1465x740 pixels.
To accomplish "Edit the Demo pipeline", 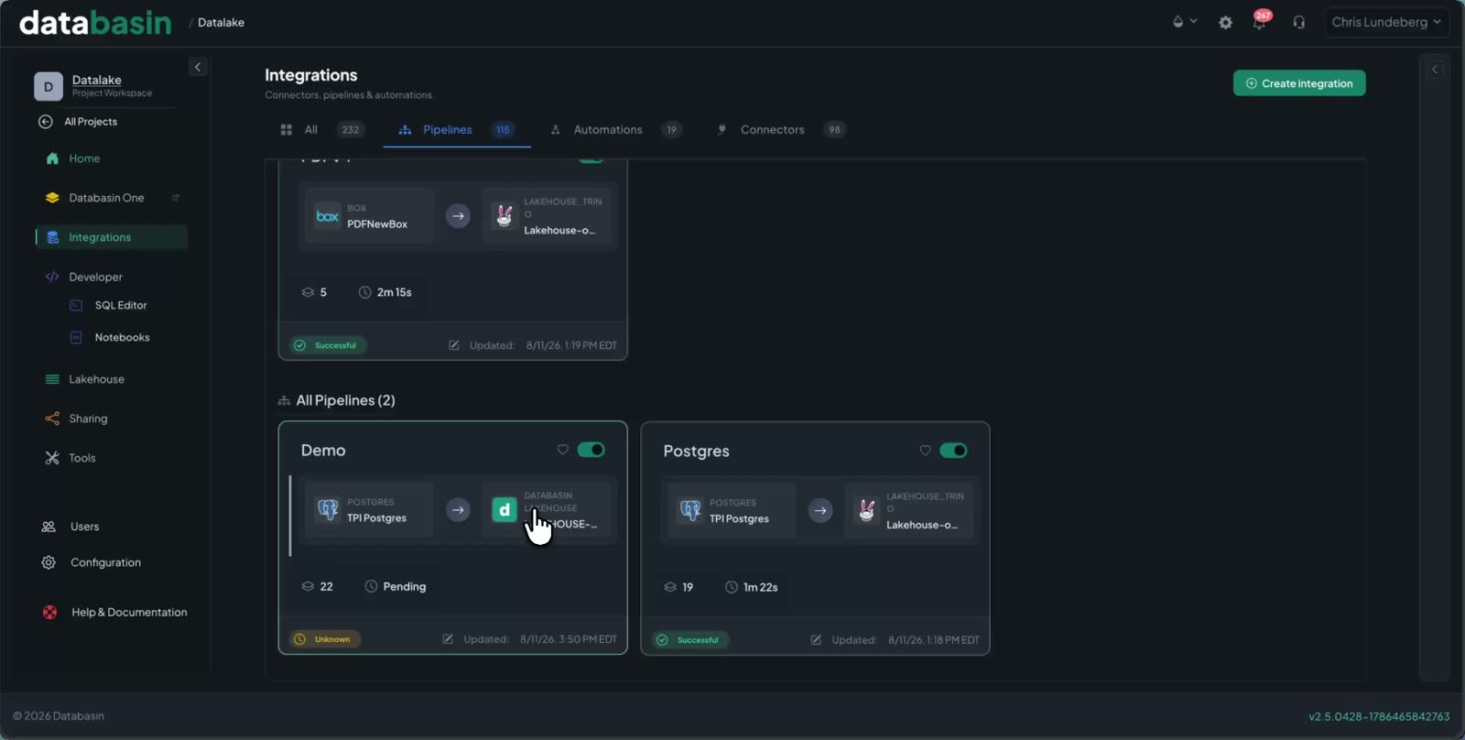I will coord(448,639).
